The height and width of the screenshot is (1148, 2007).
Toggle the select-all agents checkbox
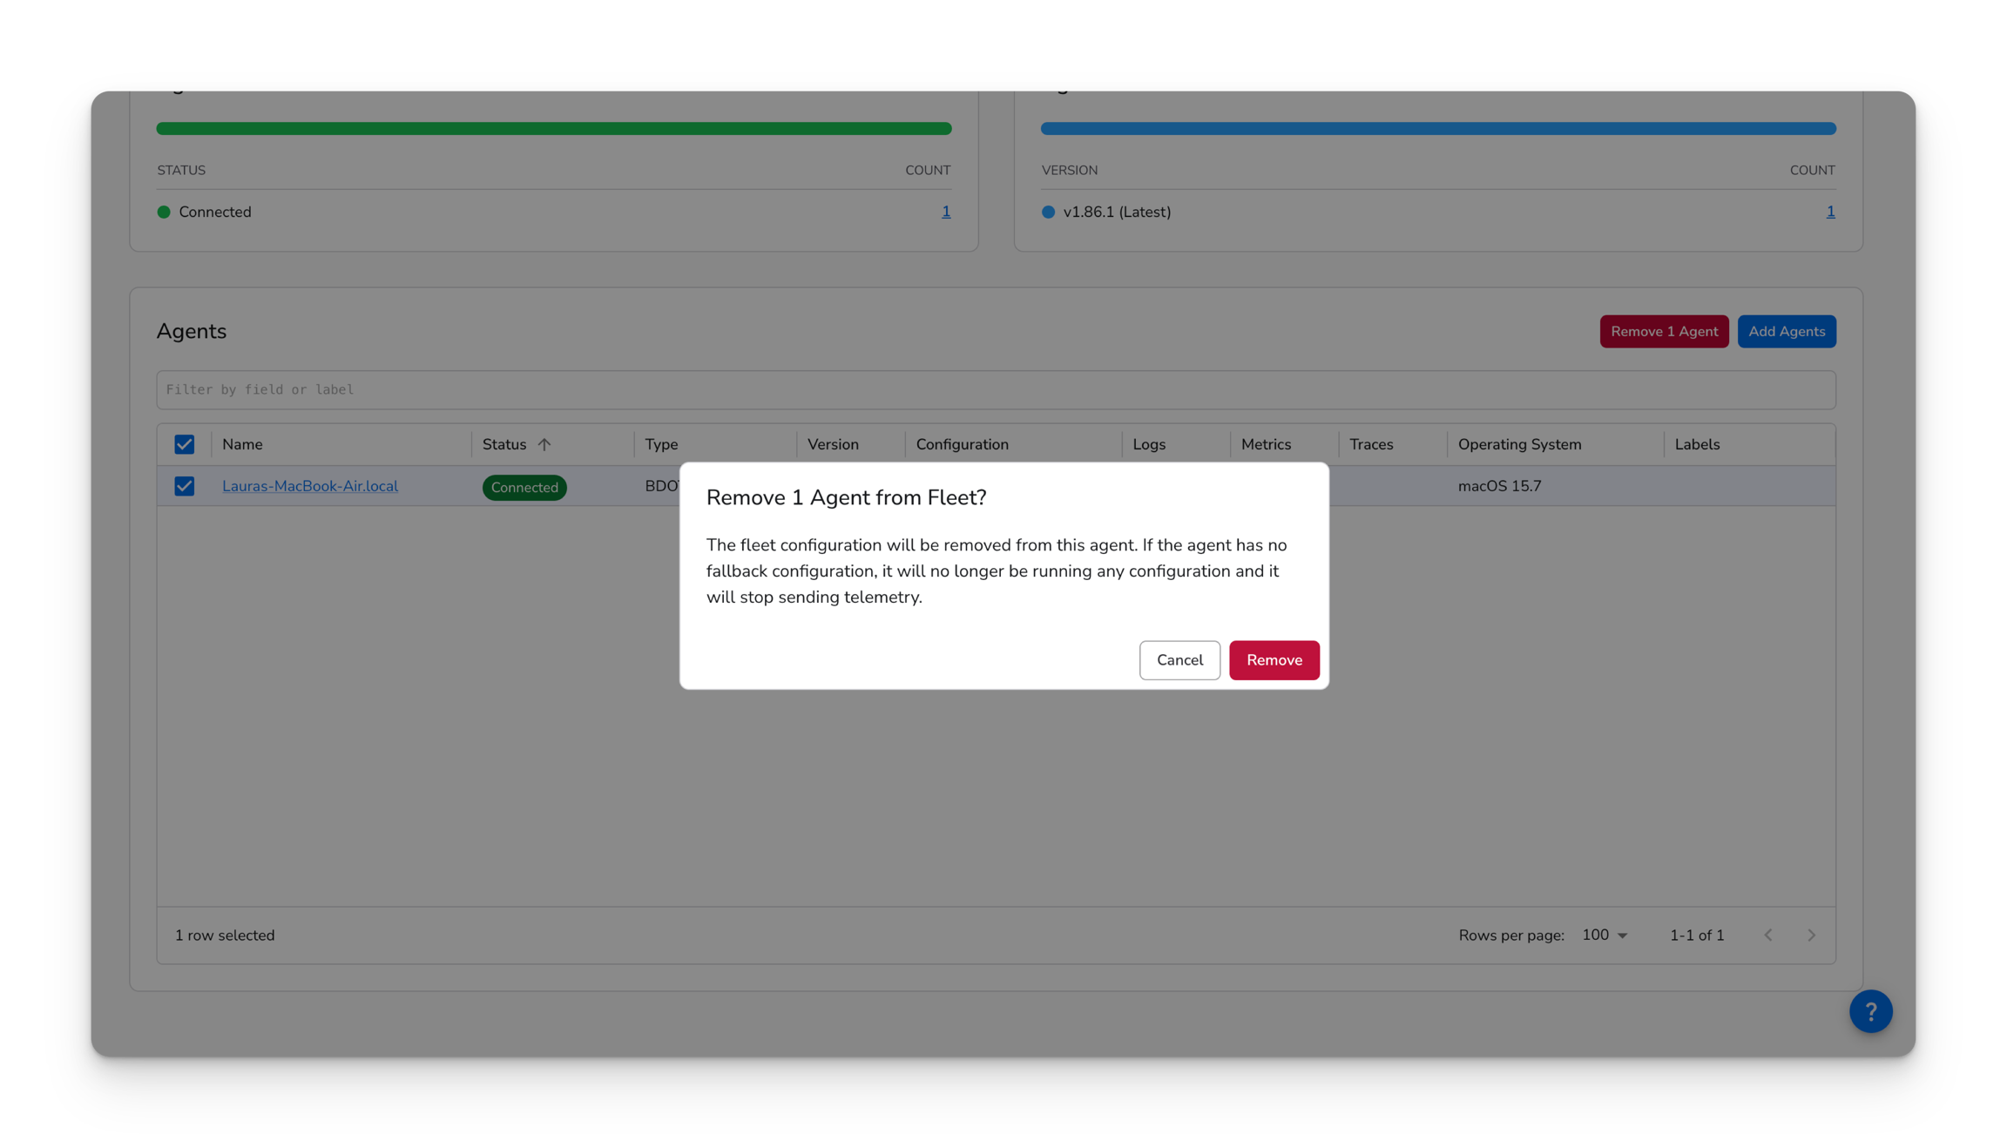(x=184, y=444)
